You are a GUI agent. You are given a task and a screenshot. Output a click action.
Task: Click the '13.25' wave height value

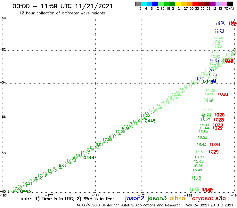[217, 46]
